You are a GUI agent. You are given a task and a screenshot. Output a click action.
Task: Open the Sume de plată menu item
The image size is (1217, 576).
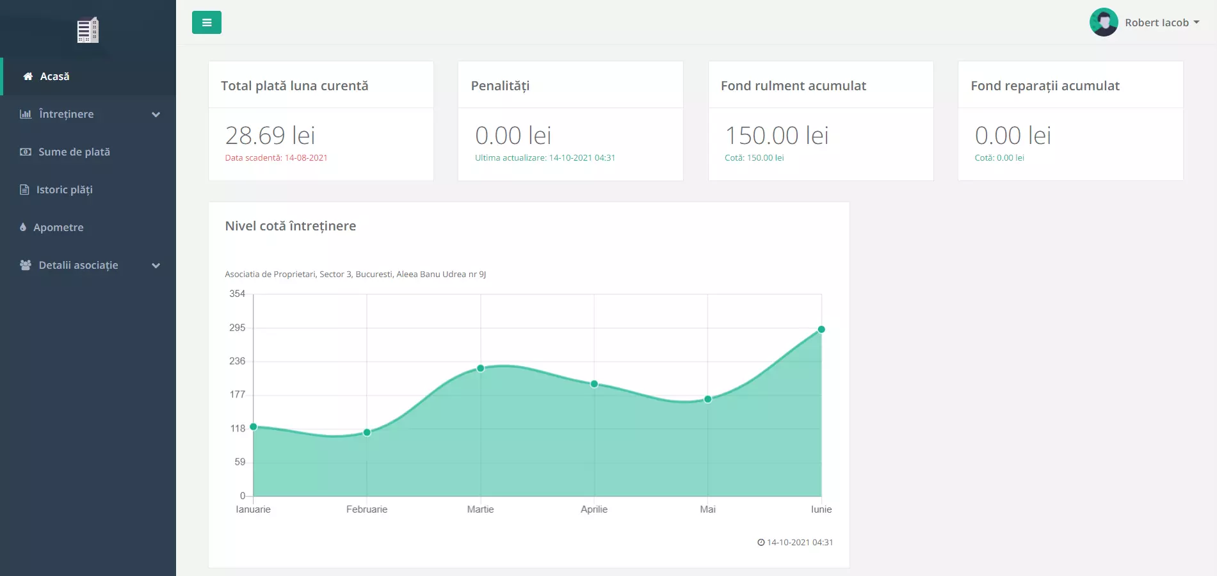[x=74, y=152]
